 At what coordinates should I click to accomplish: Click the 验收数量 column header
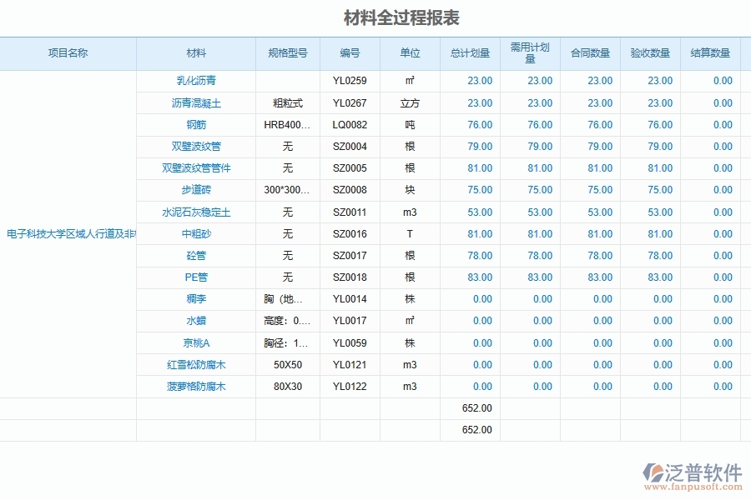[x=650, y=52]
